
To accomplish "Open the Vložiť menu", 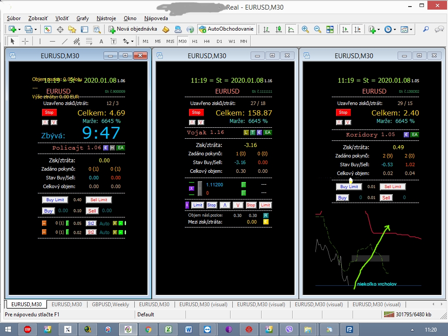I will (x=62, y=18).
